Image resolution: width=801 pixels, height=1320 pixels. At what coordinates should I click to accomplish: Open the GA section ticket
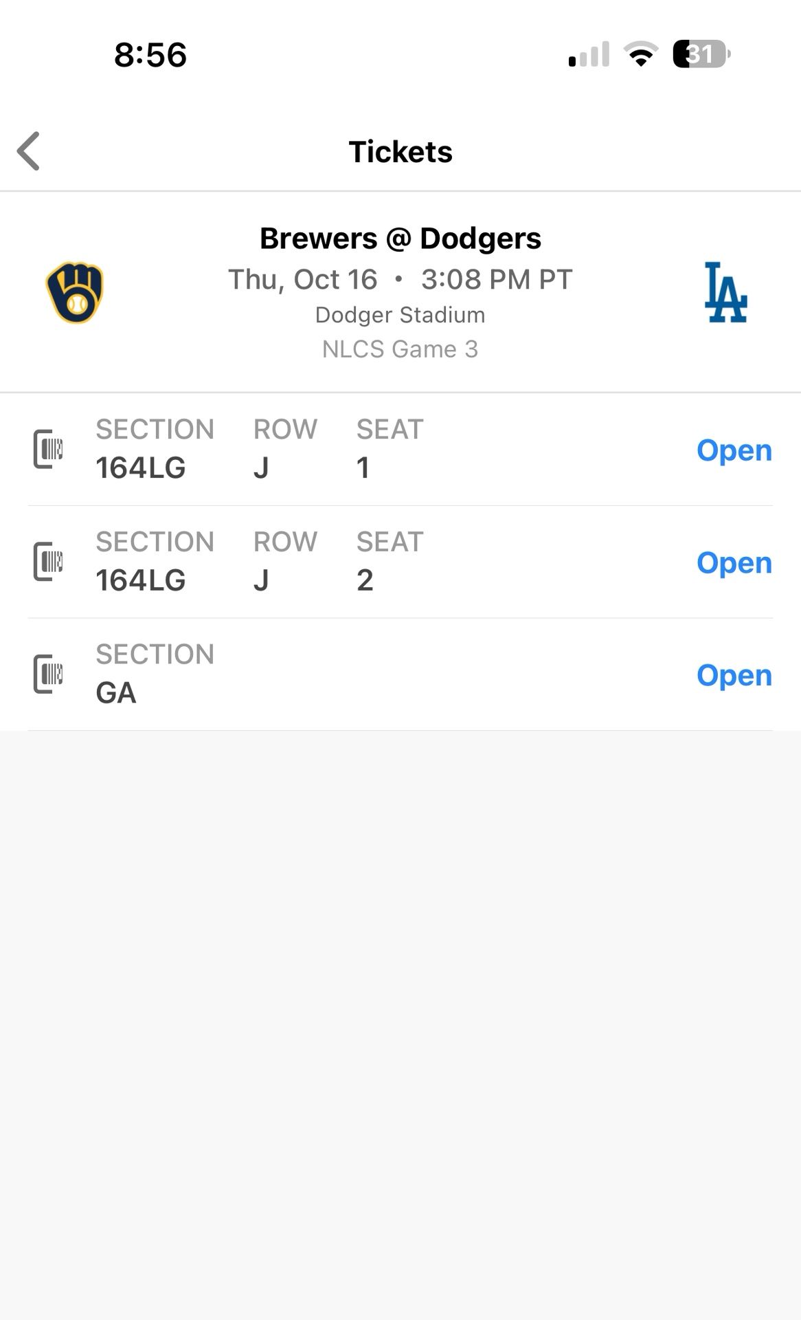pos(734,676)
